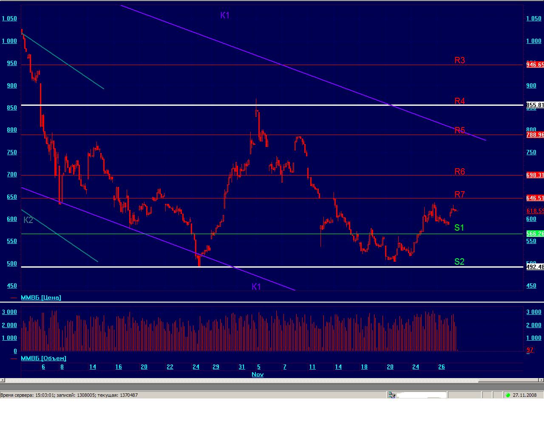Click the horizontal scrollbar thumb
Image resolution: width=544 pixels, height=435 pixels.
(x=508, y=380)
